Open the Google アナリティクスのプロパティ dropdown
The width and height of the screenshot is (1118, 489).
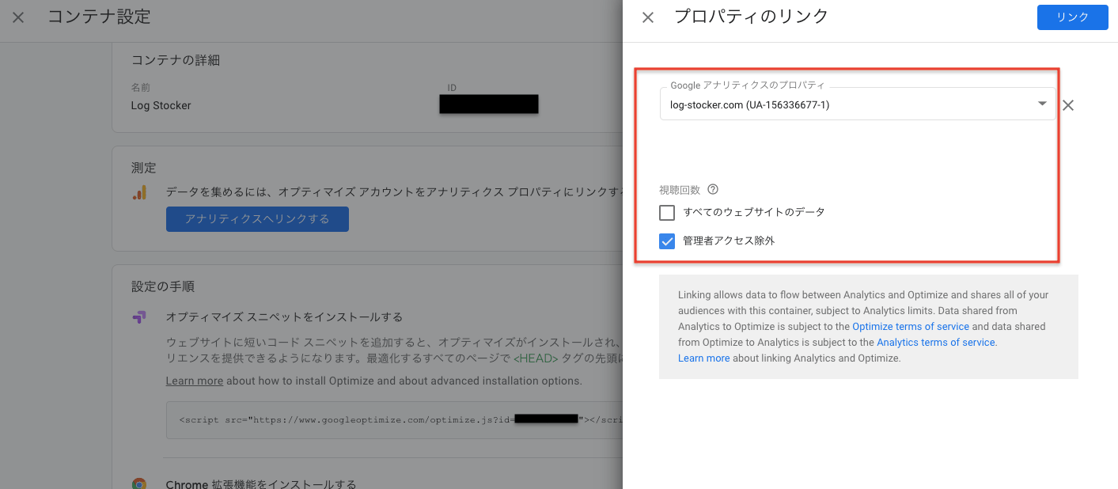(858, 104)
